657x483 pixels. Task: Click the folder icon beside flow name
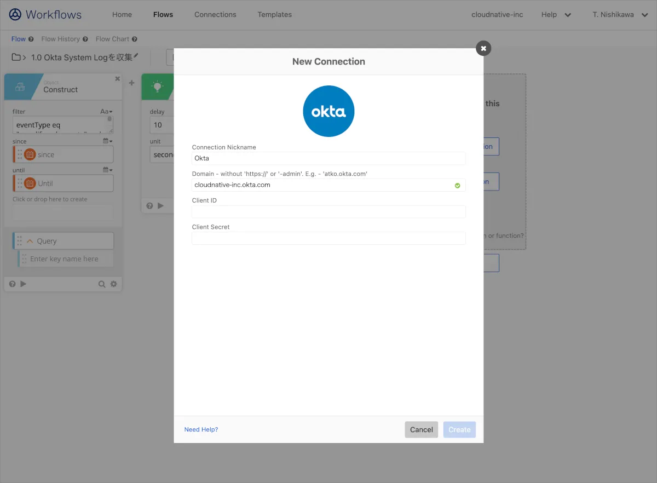(16, 58)
